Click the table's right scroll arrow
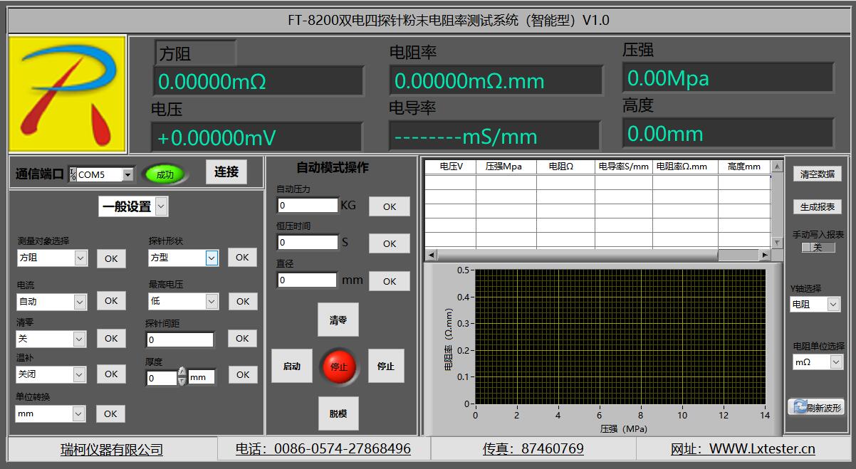856x469 pixels. coord(765,255)
